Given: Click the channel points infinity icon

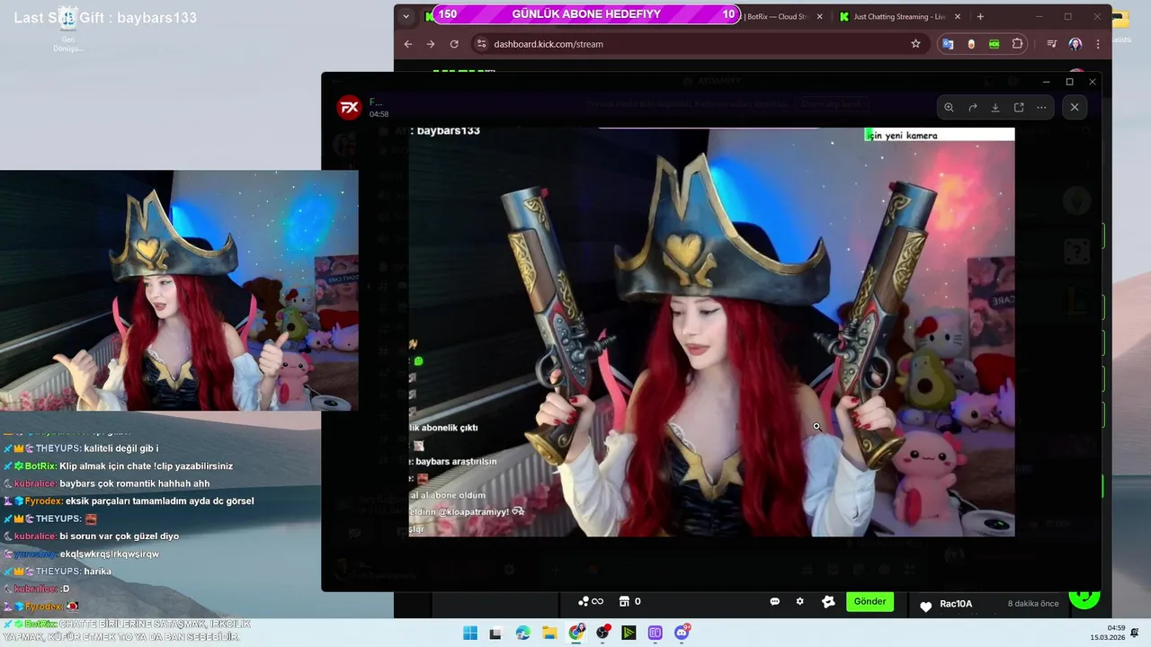Looking at the screenshot, I should 591,602.
